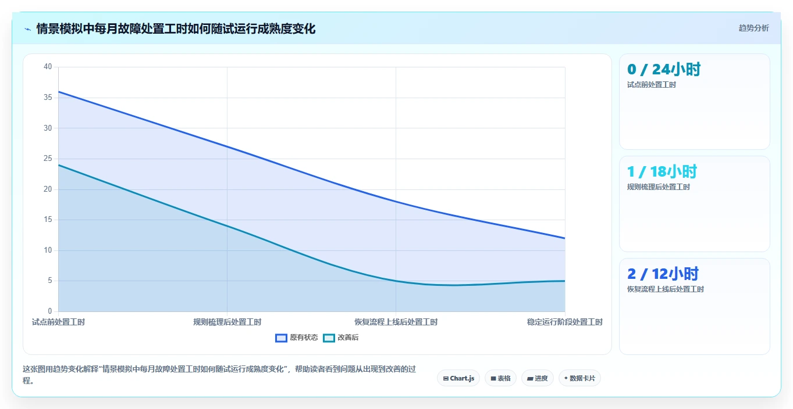Open the 2 / 12小时 data card
The image size is (793, 409).
pos(694,306)
